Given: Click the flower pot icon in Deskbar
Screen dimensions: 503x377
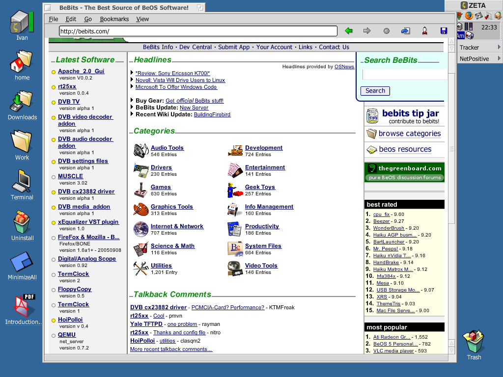Looking at the screenshot, I should [460, 15].
